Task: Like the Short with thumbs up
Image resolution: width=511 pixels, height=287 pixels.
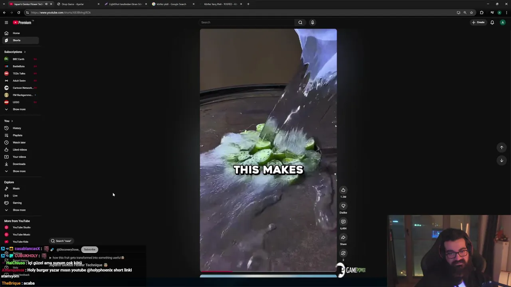Action: tap(343, 190)
